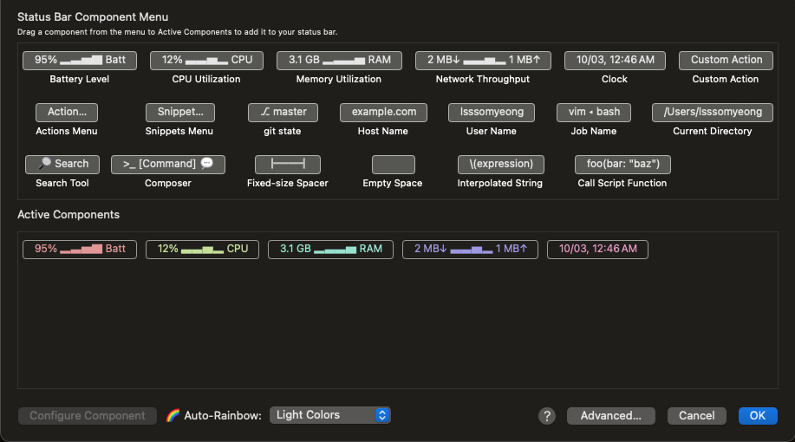Image resolution: width=795 pixels, height=442 pixels.
Task: Select the Battery Level component in menu
Action: coord(80,61)
